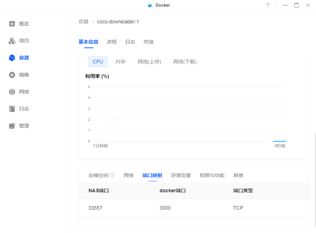Click the NAS端口 column header
The height and width of the screenshot is (233, 316).
point(98,191)
